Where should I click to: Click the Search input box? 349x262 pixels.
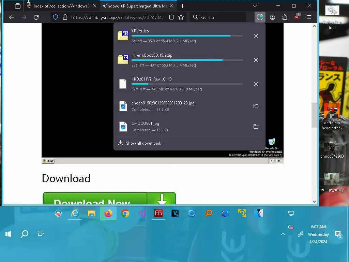tap(218, 17)
